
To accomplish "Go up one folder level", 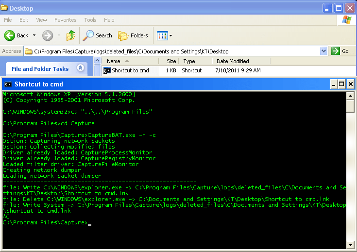I will pos(71,35).
